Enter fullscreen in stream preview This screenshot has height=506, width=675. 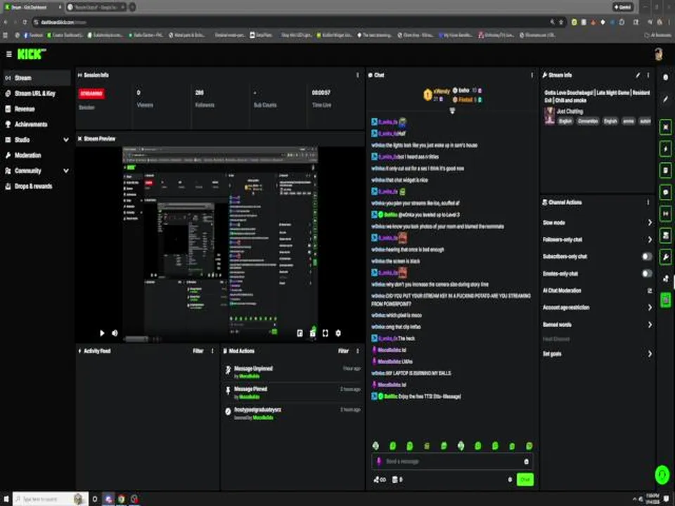(x=326, y=333)
